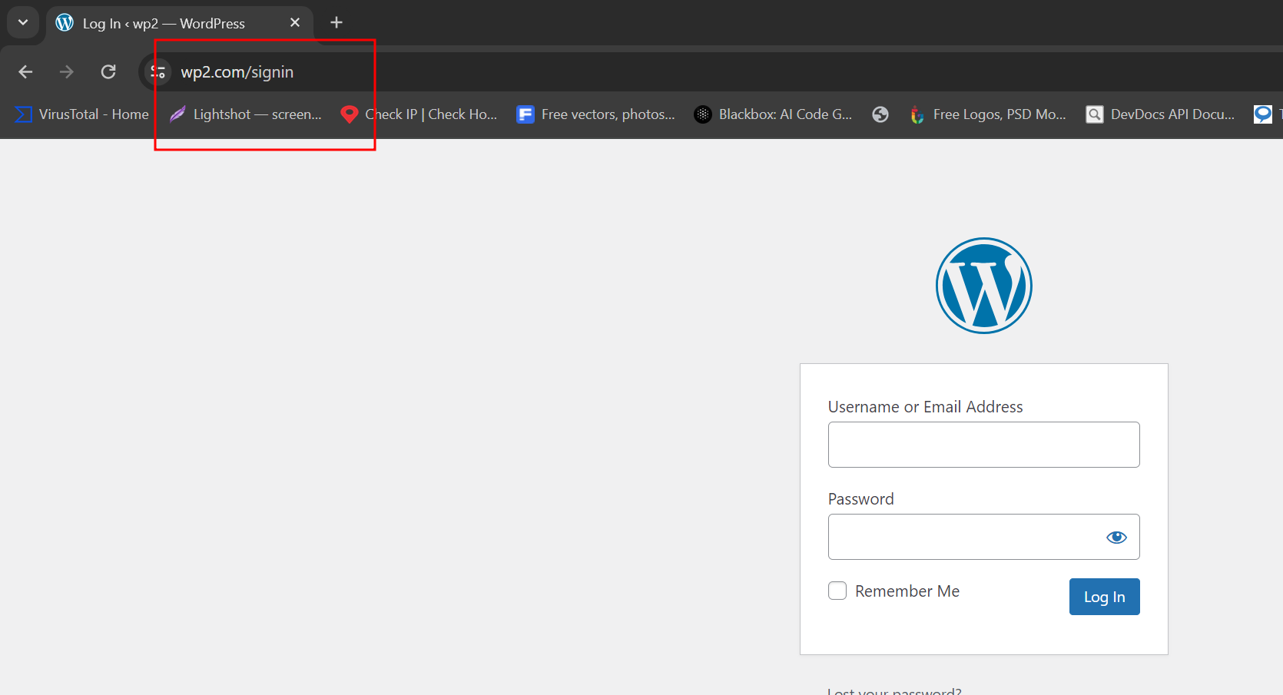Select the Log In wp2 WordPress tab
1283x695 pixels.
click(x=165, y=23)
